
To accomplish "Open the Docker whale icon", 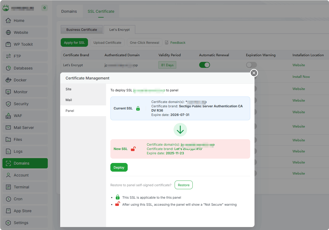I will click(x=8, y=80).
